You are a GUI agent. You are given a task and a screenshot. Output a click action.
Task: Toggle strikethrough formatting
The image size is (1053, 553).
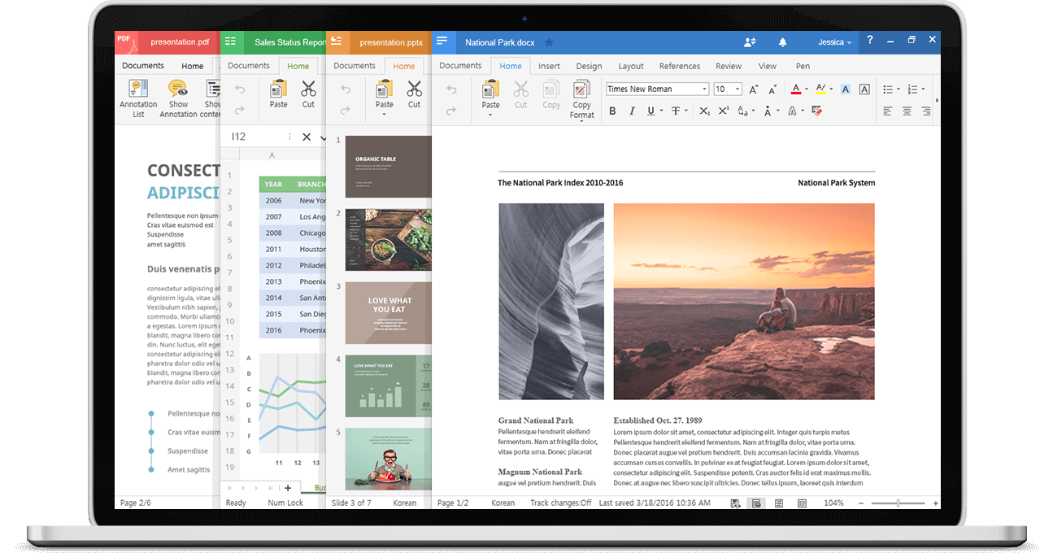[675, 111]
